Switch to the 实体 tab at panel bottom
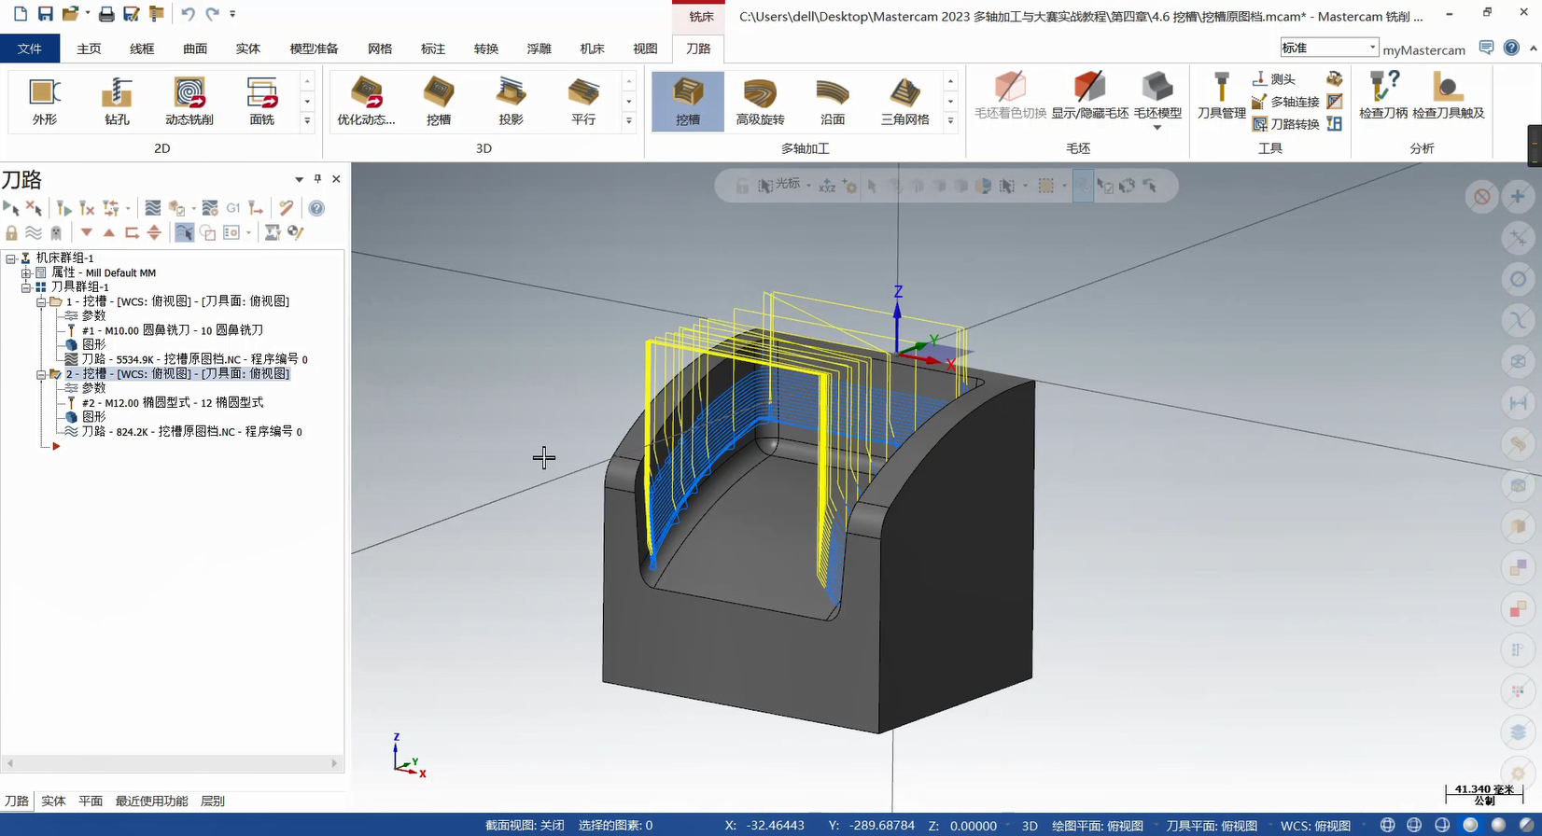Viewport: 1542px width, 836px height. (53, 801)
